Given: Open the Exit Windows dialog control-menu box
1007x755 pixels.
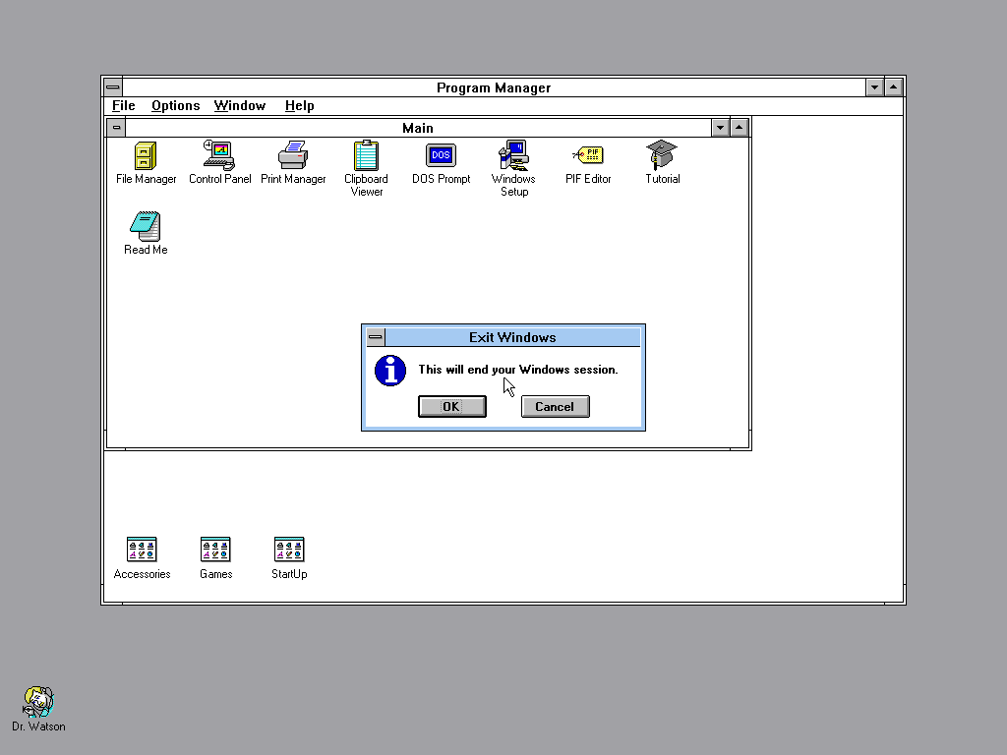Looking at the screenshot, I should click(376, 338).
